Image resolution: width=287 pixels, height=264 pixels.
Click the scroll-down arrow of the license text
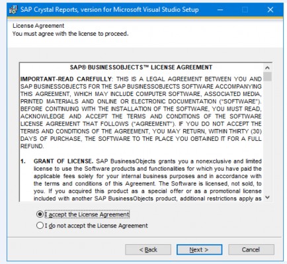coord(267,197)
